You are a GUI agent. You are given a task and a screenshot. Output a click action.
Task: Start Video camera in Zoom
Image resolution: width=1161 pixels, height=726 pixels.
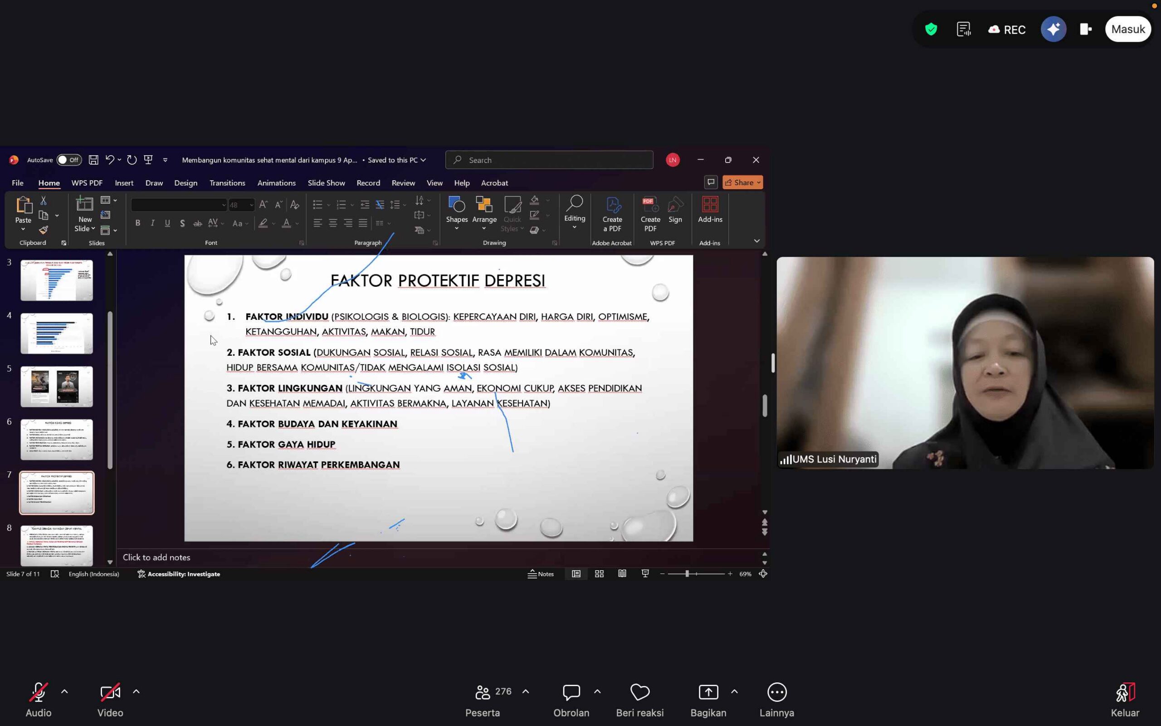[x=110, y=700]
